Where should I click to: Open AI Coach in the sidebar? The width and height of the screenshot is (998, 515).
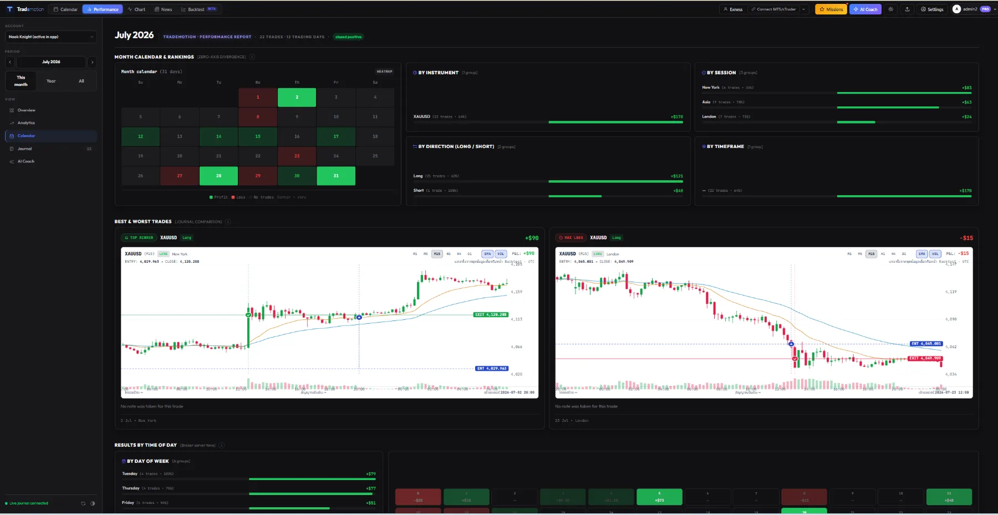click(x=50, y=161)
